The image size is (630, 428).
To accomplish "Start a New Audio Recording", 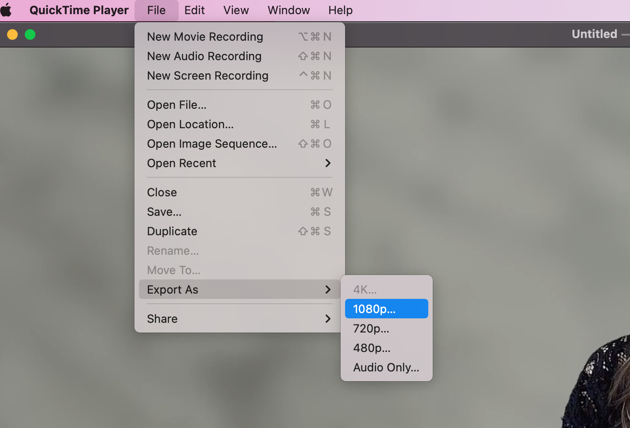I will click(x=204, y=56).
